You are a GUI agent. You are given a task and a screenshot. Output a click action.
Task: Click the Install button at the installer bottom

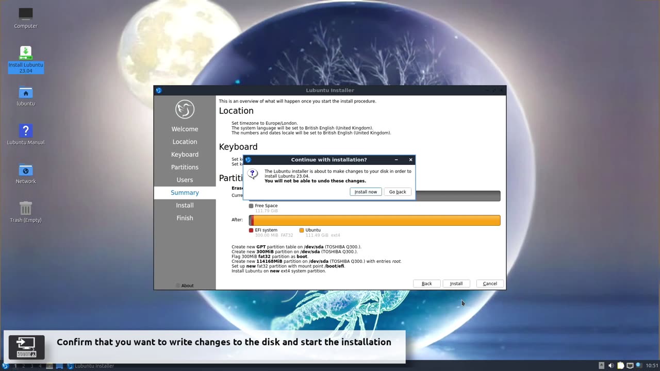click(x=456, y=283)
